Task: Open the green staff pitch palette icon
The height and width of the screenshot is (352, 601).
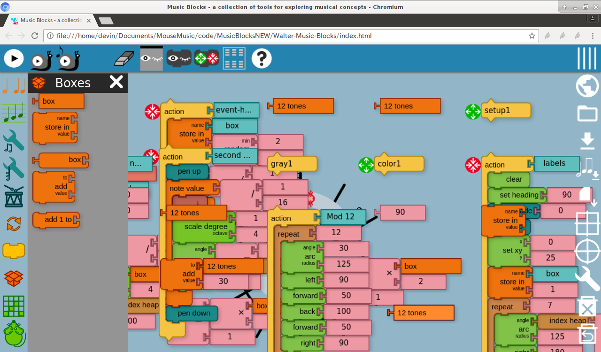Action: (14, 113)
